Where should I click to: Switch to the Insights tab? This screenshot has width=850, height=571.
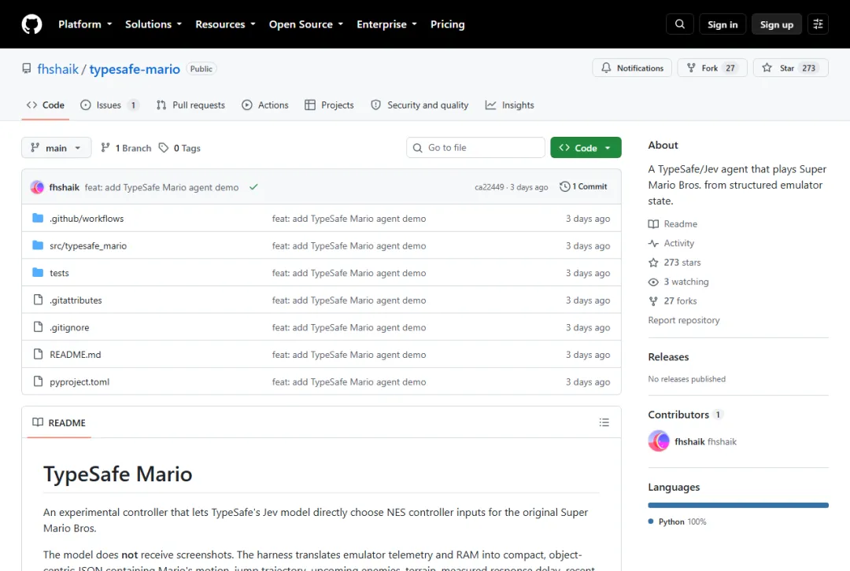coord(509,105)
